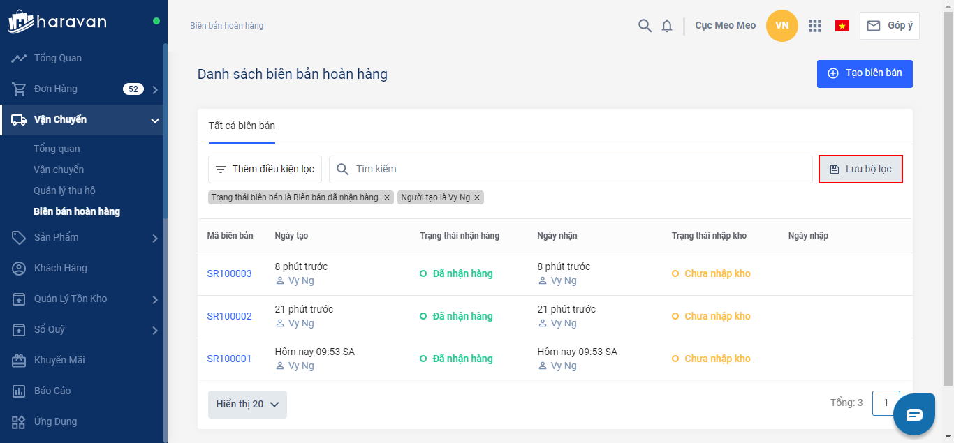This screenshot has width=954, height=443.
Task: Open the notifications bell
Action: pyautogui.click(x=667, y=26)
